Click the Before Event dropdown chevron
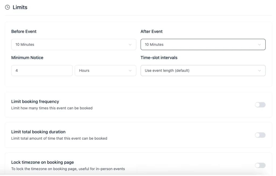Image resolution: width=276 pixels, height=176 pixels. click(130, 44)
